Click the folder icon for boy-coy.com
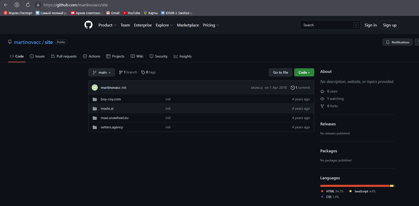 click(95, 99)
